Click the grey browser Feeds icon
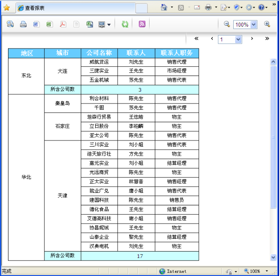Screen dimensions: 280x276 tap(181, 8)
